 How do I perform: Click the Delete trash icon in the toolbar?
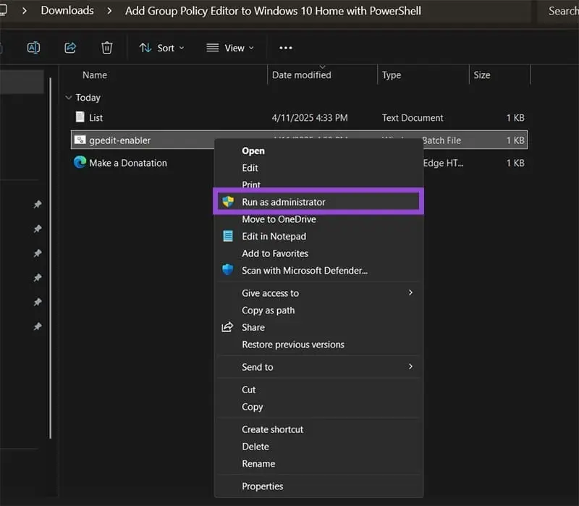point(106,48)
